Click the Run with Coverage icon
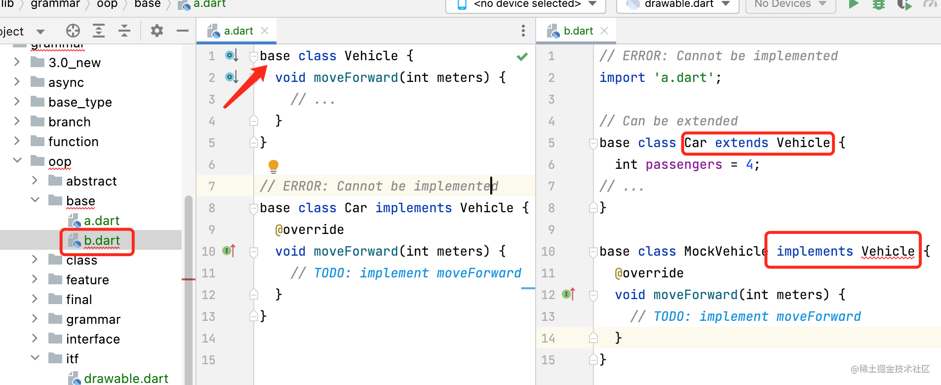Viewport: 941px width, 385px height. [904, 4]
